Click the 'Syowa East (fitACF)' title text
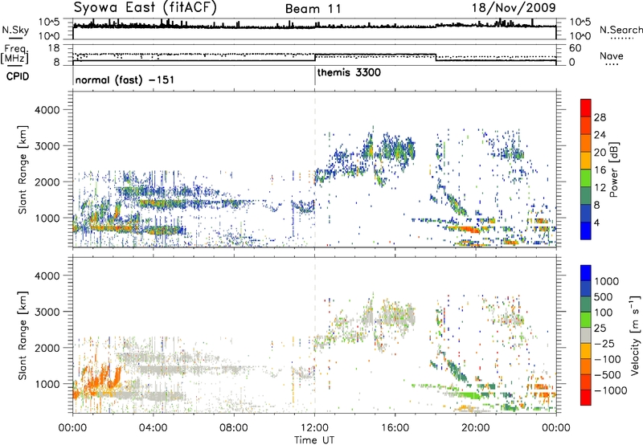643x445 pixels. click(145, 7)
